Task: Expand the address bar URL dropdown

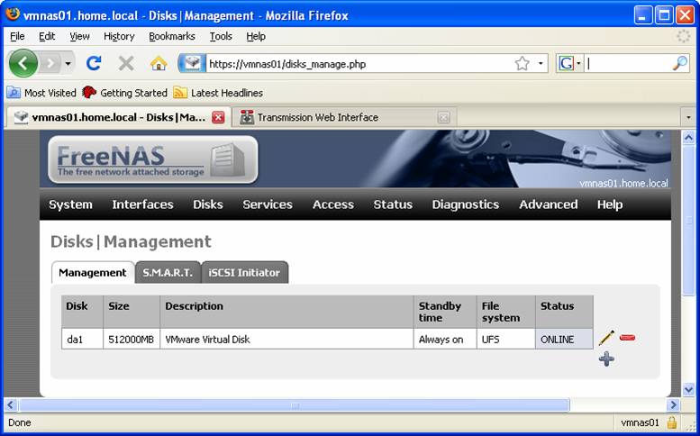Action: (x=541, y=64)
